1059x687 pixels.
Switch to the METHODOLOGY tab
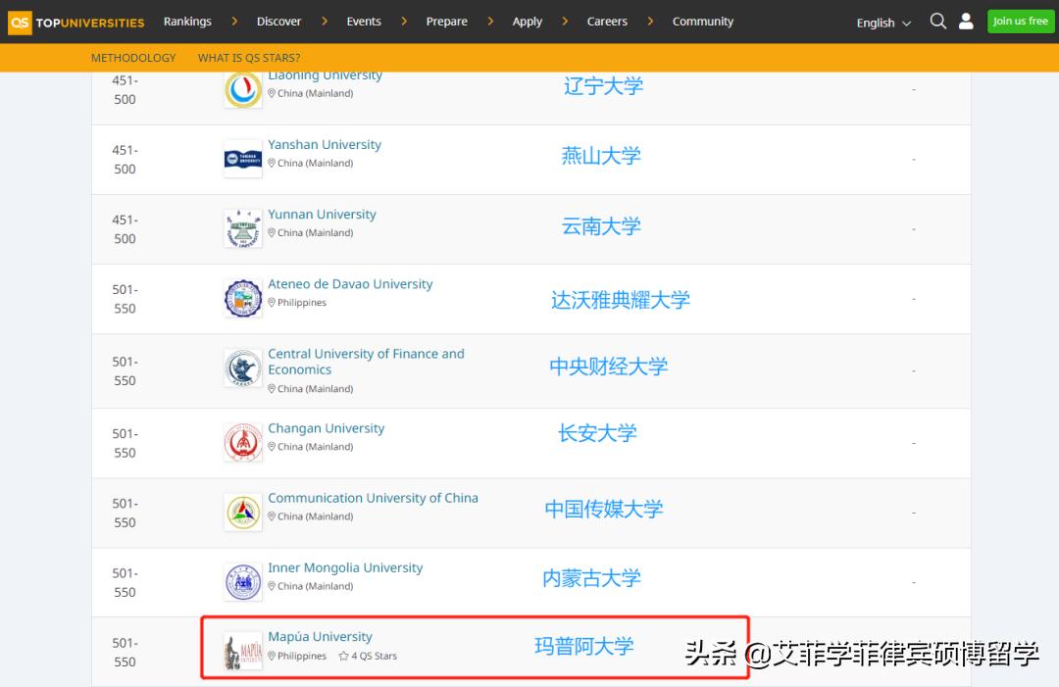(132, 58)
